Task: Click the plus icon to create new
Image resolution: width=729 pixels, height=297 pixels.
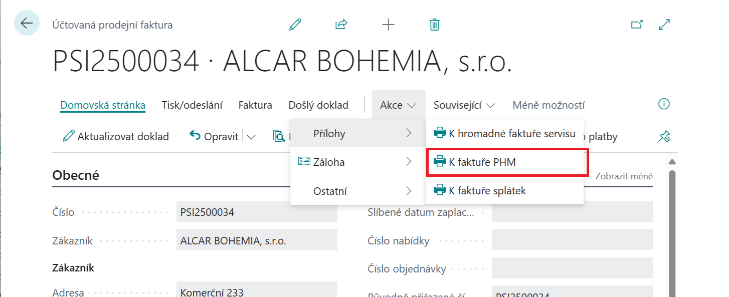Action: [x=388, y=25]
